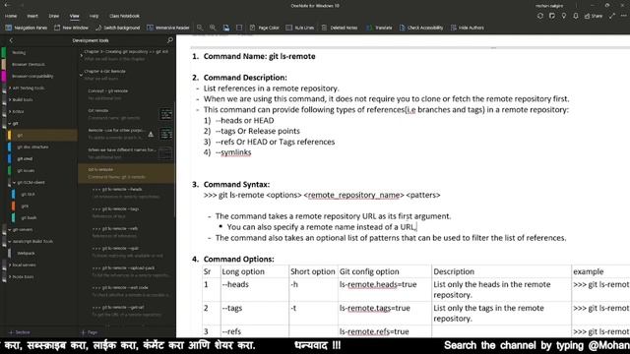Open the git ls-remote --refs subpage
This screenshot has width=630, height=354.
pos(127,232)
